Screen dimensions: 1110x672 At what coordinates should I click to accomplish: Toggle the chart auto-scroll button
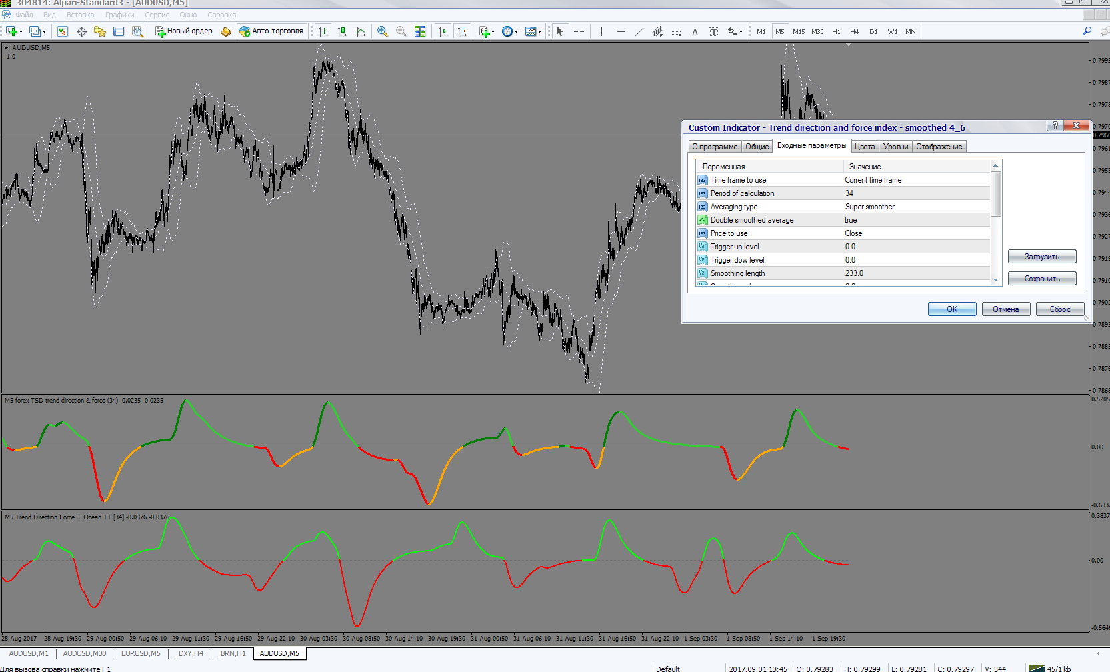(443, 31)
